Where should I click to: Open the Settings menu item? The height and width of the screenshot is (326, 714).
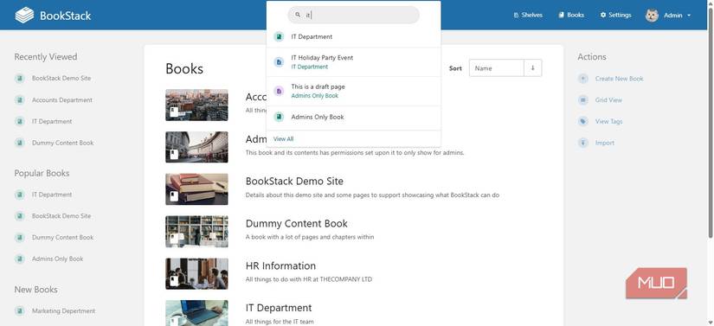coord(615,15)
